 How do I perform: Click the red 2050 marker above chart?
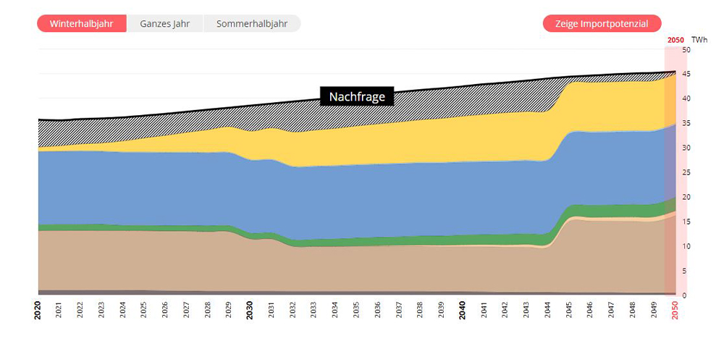point(675,41)
